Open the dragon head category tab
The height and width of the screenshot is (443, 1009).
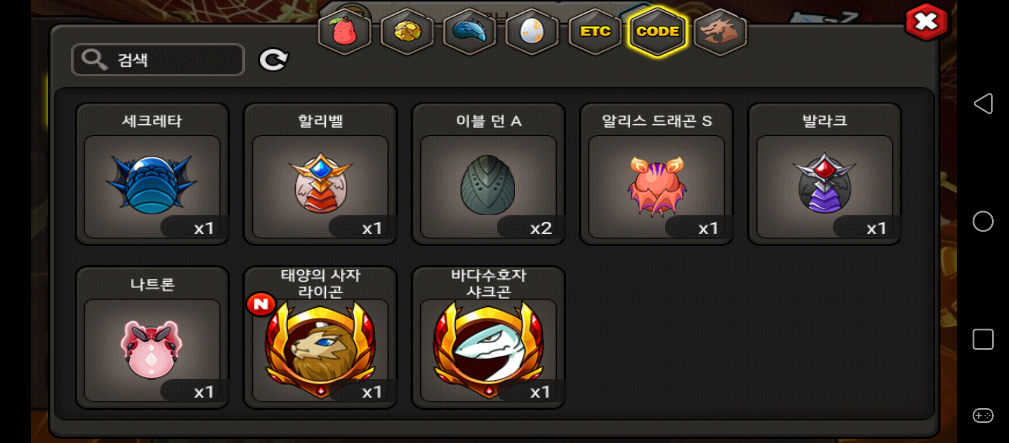720,32
